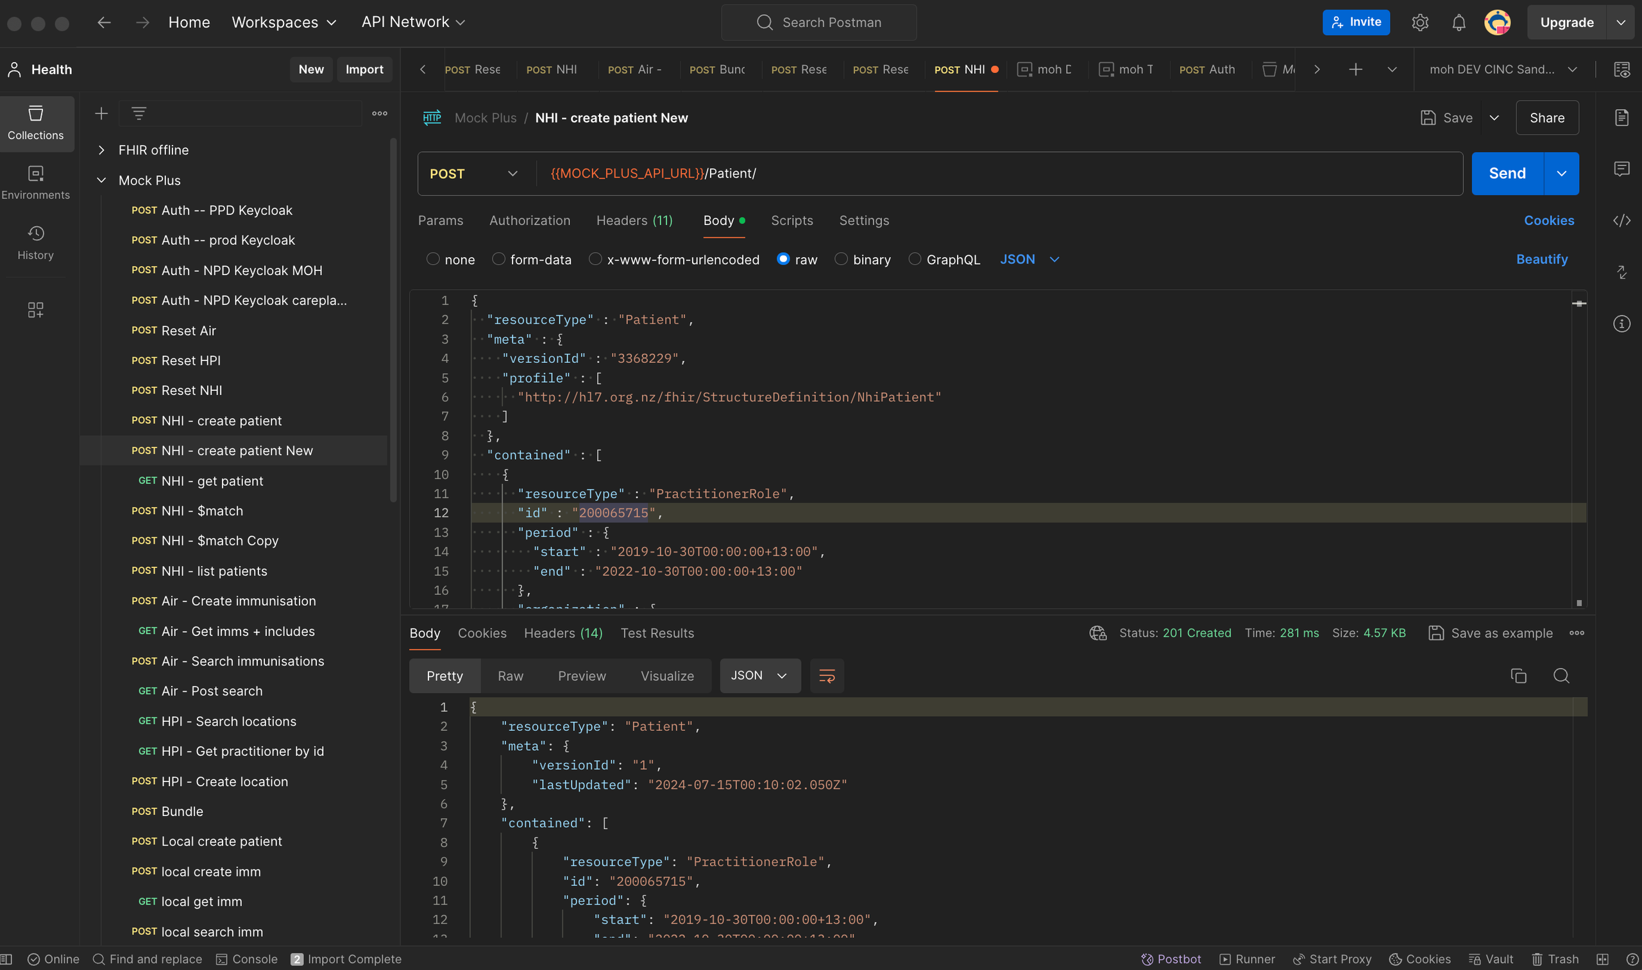
Task: Open the comments icon in right sidebar
Action: point(1621,169)
